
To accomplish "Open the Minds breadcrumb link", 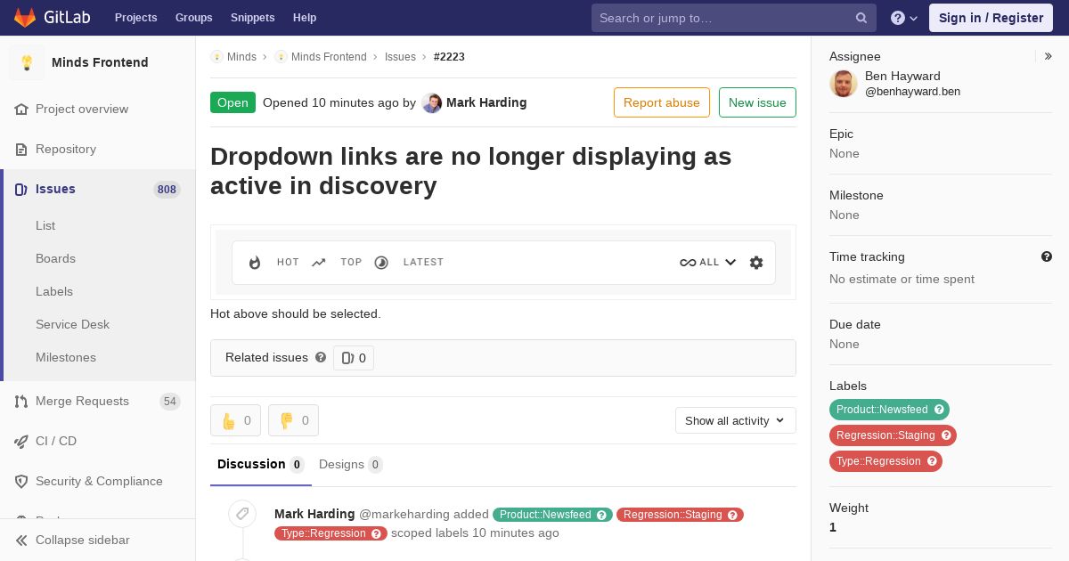I will 241,57.
